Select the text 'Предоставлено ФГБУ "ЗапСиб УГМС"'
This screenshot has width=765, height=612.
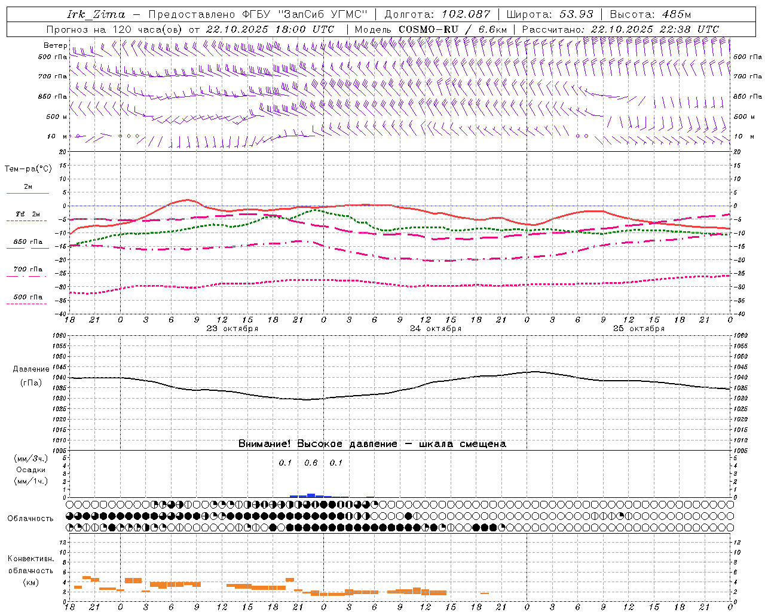pyautogui.click(x=258, y=14)
